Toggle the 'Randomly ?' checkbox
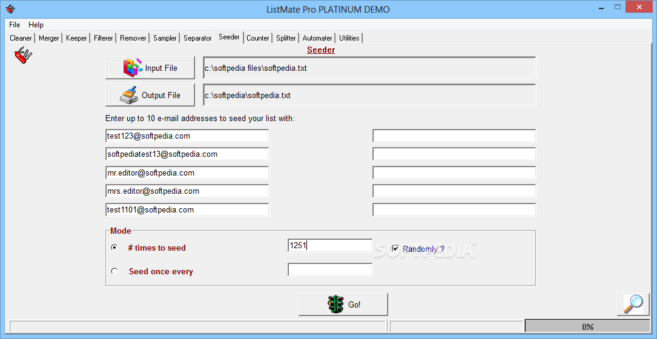Screen dimensions: 657x339 pos(395,248)
